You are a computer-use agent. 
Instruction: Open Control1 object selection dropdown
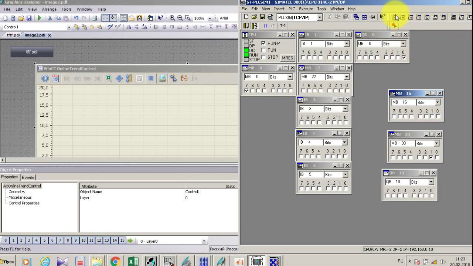click(69, 27)
